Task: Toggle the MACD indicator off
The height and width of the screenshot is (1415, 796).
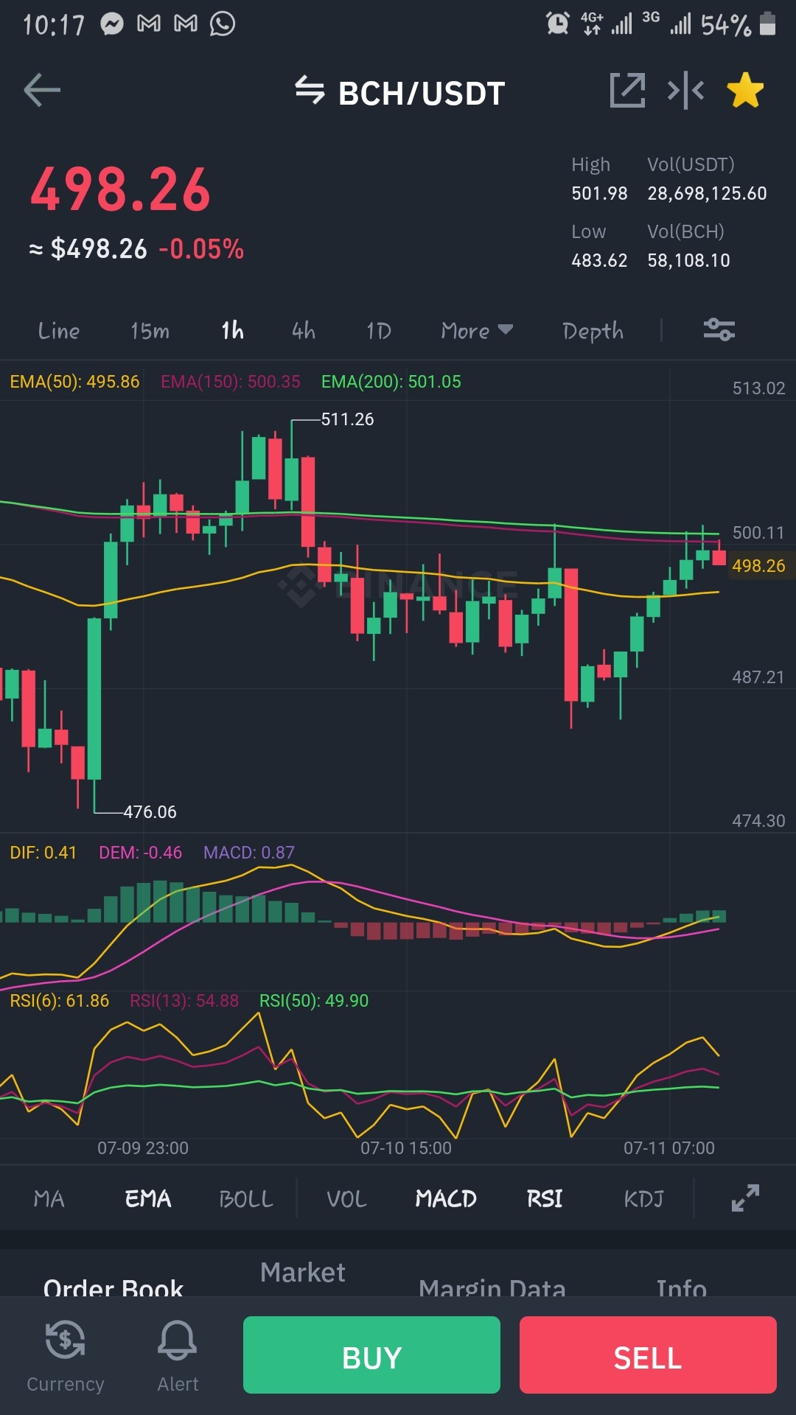Action: tap(446, 1198)
